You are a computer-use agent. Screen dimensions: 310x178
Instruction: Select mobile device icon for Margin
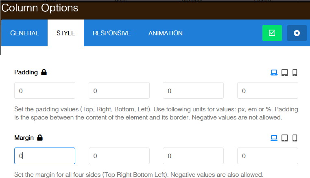pos(295,138)
